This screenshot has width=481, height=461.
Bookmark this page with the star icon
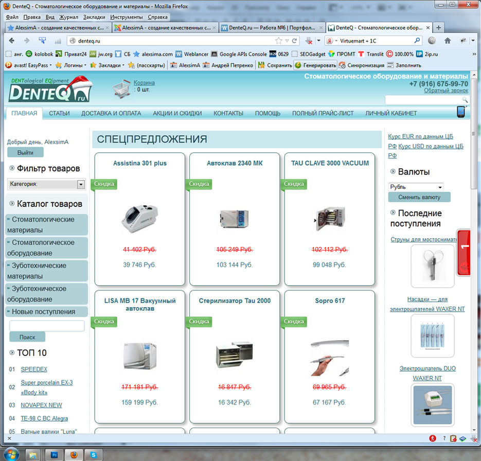278,41
